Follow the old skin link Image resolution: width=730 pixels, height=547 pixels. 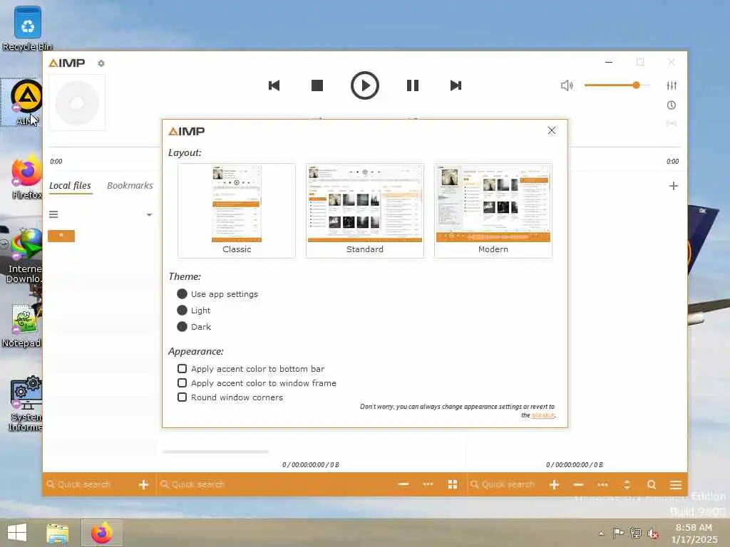pyautogui.click(x=543, y=415)
